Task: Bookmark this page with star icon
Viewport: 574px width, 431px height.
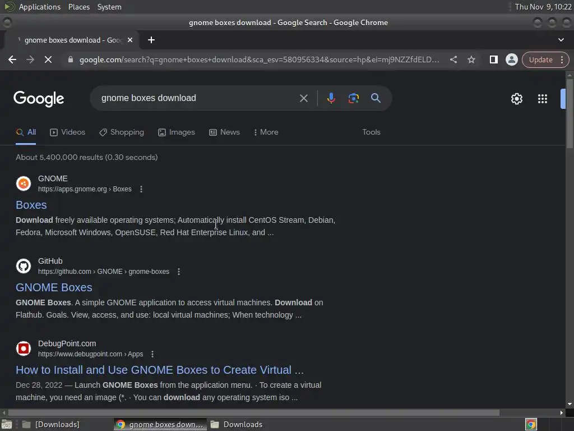Action: pyautogui.click(x=471, y=59)
